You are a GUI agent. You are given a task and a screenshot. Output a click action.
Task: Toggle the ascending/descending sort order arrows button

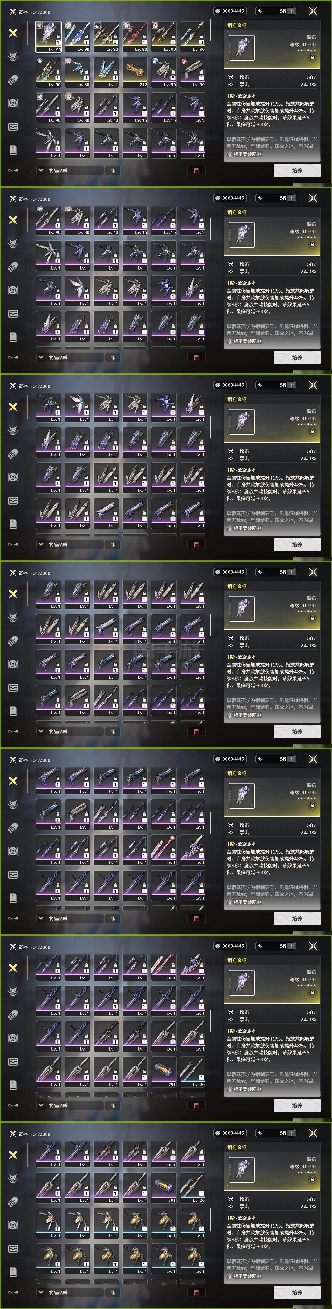coord(112,170)
